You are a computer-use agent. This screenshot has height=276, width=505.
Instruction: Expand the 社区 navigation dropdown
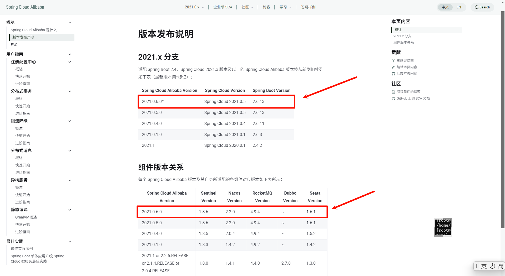(x=248, y=7)
